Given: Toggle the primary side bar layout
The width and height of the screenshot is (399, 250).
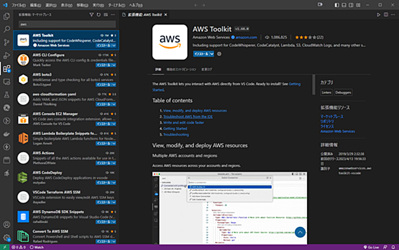Looking at the screenshot, I should [x=336, y=5].
